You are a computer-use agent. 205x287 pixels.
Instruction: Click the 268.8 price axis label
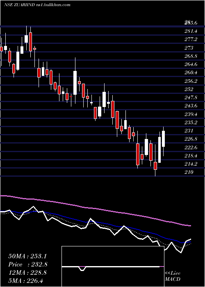(x=191, y=56)
